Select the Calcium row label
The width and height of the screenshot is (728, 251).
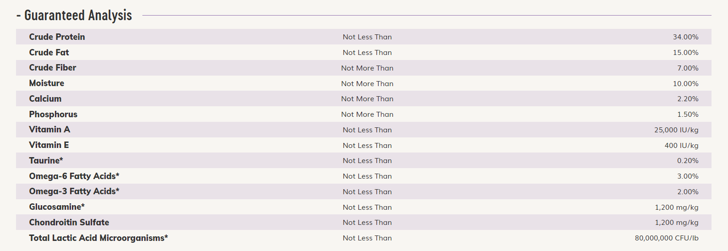click(45, 99)
